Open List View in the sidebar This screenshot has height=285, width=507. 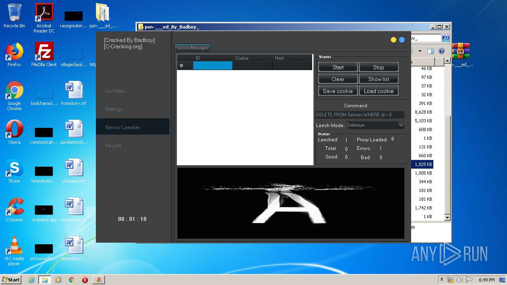tap(115, 91)
